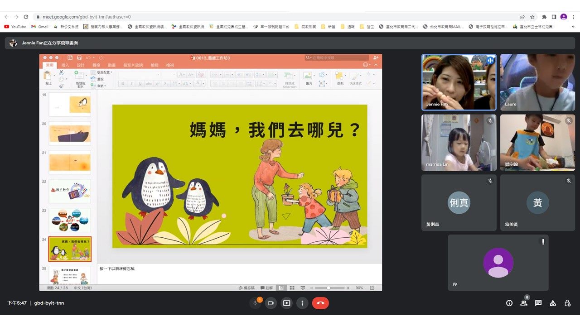Image resolution: width=580 pixels, height=326 pixels.
Task: Expand the hidden bookmarks overflow chevron
Action: click(573, 27)
